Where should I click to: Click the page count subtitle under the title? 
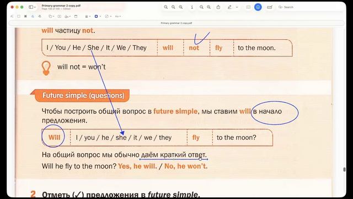[x=56, y=9]
